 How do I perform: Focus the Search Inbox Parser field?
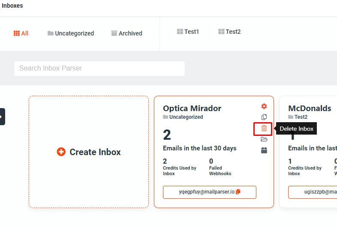(x=99, y=68)
